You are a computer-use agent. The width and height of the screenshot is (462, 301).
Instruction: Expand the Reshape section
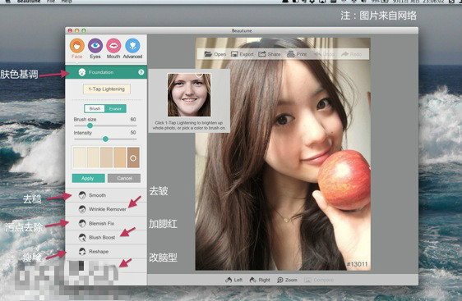(x=106, y=251)
